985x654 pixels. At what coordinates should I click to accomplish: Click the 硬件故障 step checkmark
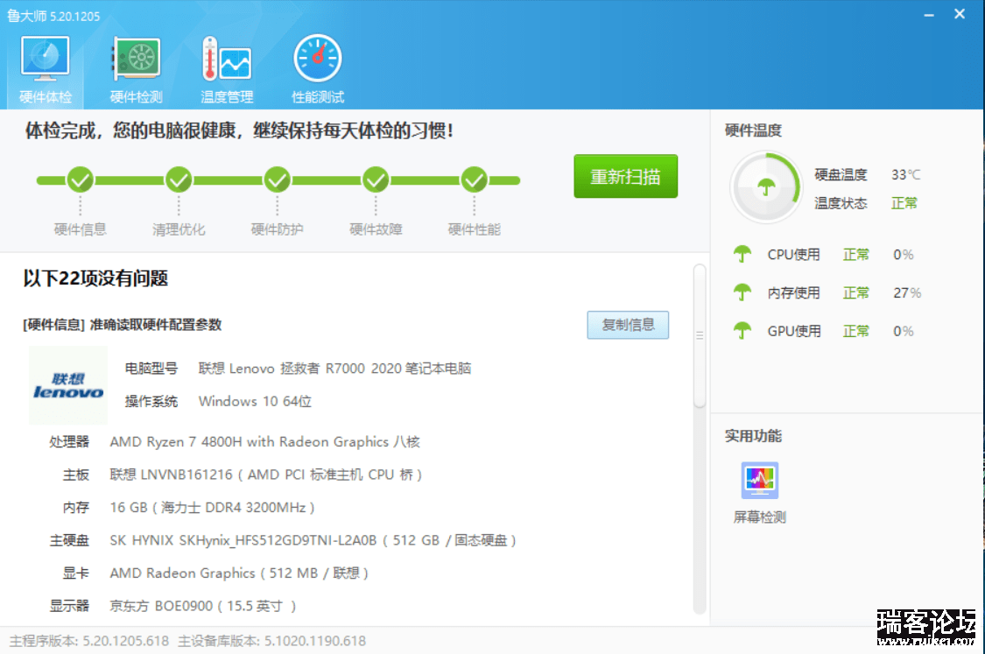[376, 180]
